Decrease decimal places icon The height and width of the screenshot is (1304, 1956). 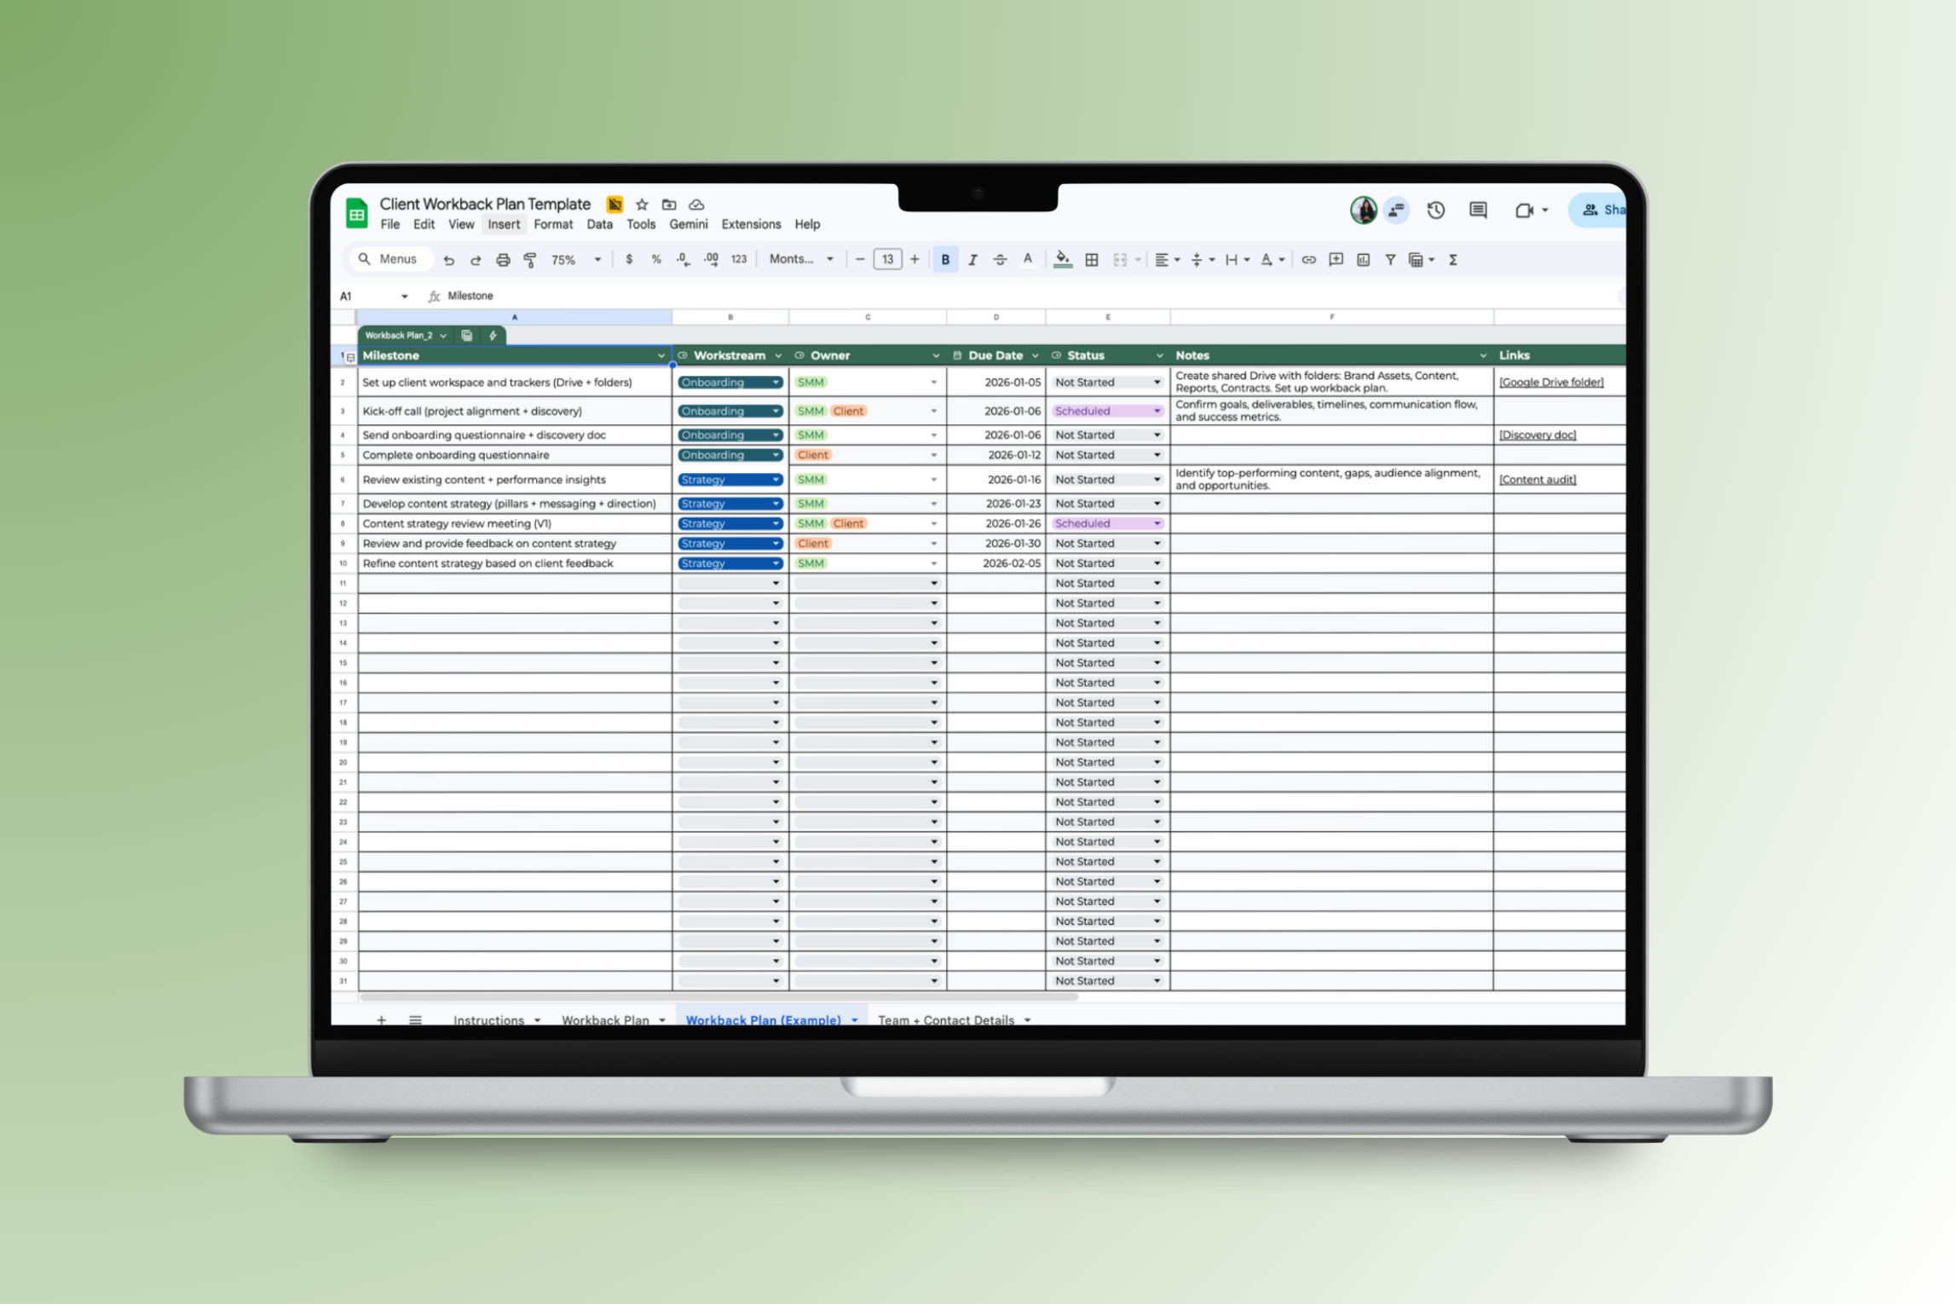[x=684, y=259]
